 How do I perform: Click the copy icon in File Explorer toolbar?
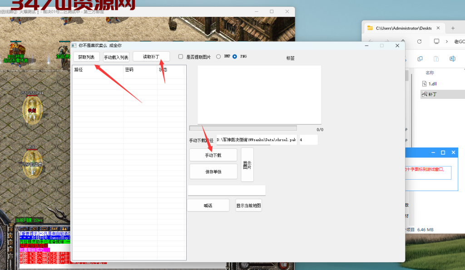(x=420, y=59)
